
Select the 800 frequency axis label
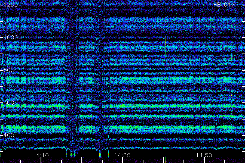pos(9,70)
